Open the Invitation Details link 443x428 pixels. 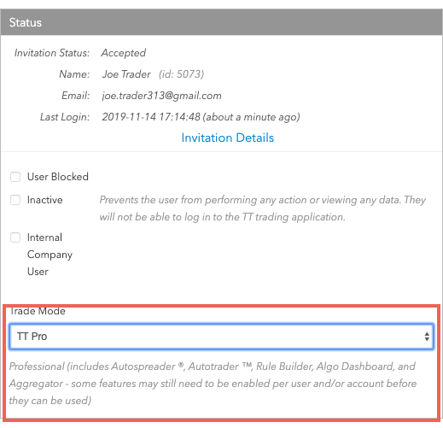(227, 138)
